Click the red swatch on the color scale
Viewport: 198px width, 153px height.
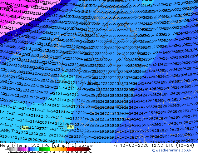pos(68,149)
